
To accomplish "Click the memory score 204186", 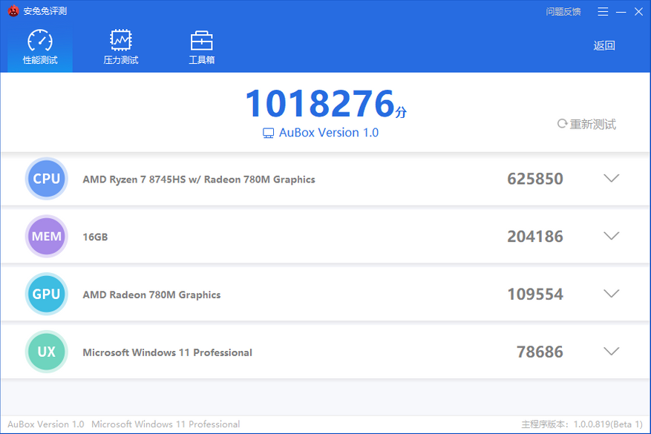I will pos(535,237).
